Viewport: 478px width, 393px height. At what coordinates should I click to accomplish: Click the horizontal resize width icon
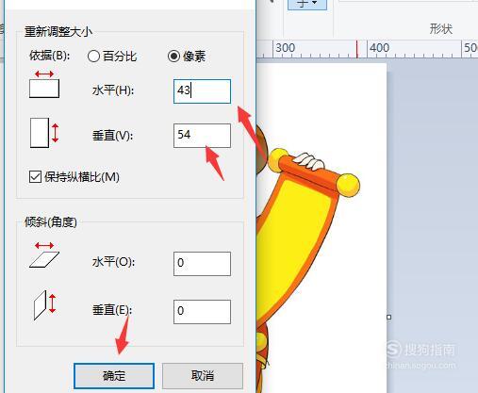tap(44, 85)
